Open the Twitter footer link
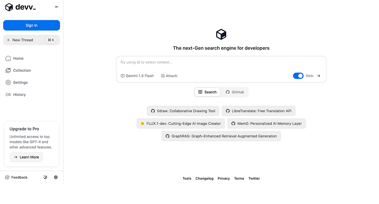 [x=254, y=178]
